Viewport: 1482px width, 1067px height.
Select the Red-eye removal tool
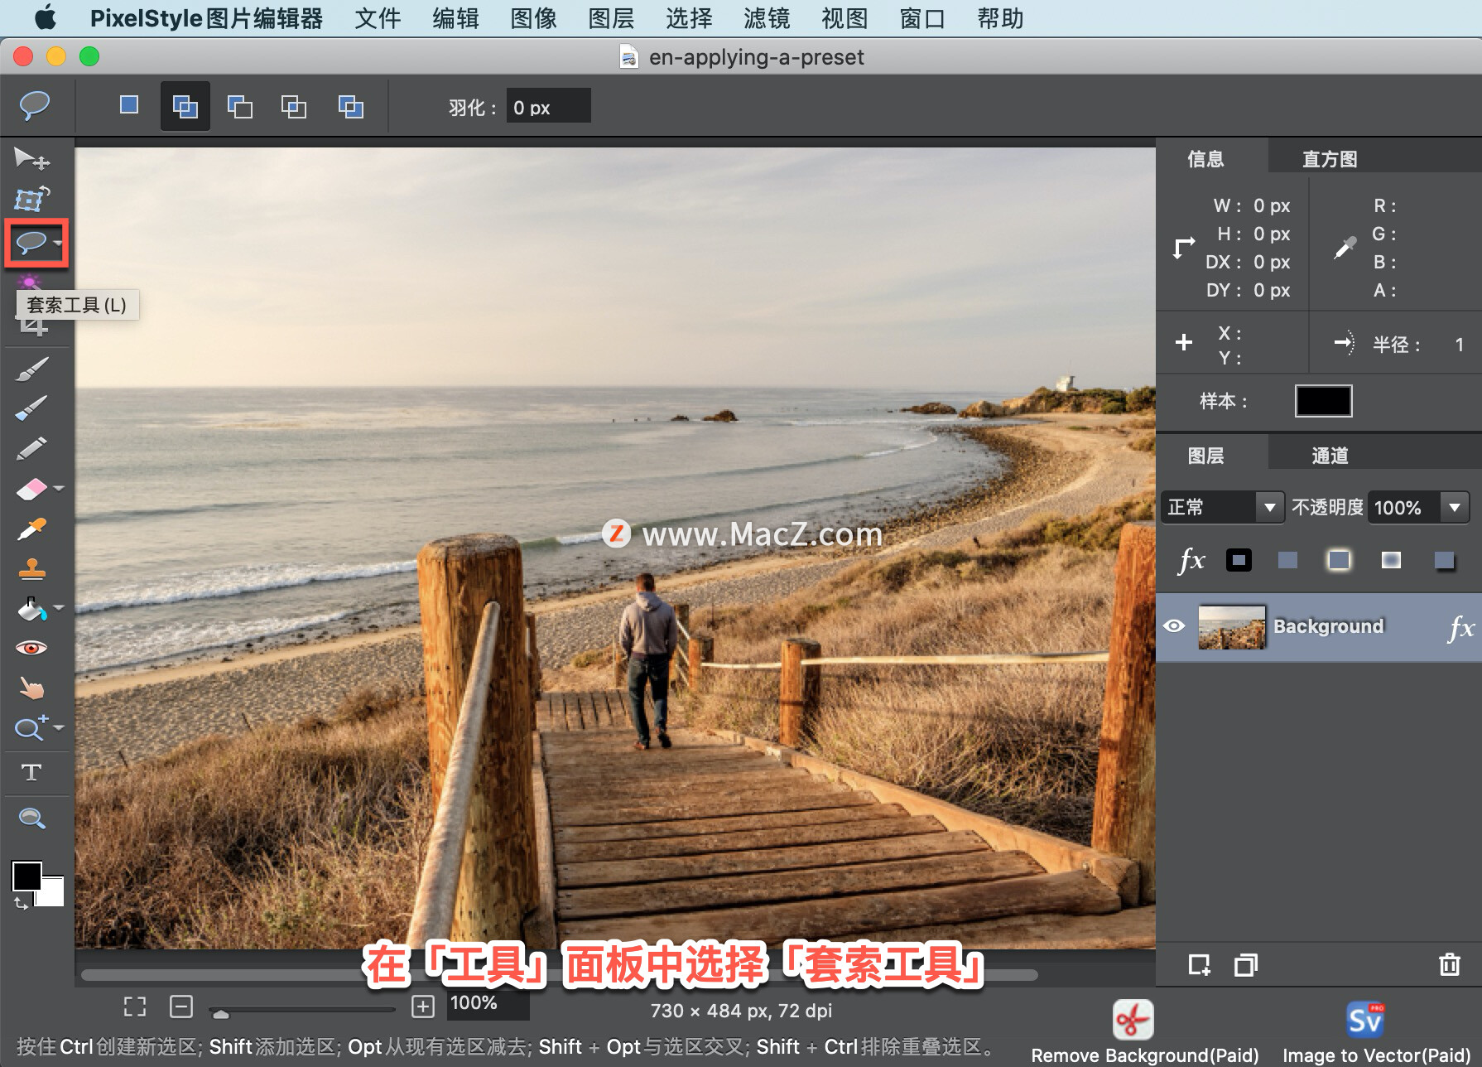(x=31, y=648)
